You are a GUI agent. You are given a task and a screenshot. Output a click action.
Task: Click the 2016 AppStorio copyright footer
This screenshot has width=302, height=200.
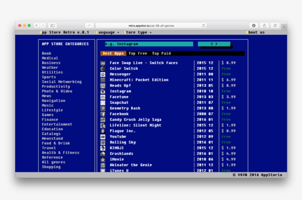(x=257, y=175)
